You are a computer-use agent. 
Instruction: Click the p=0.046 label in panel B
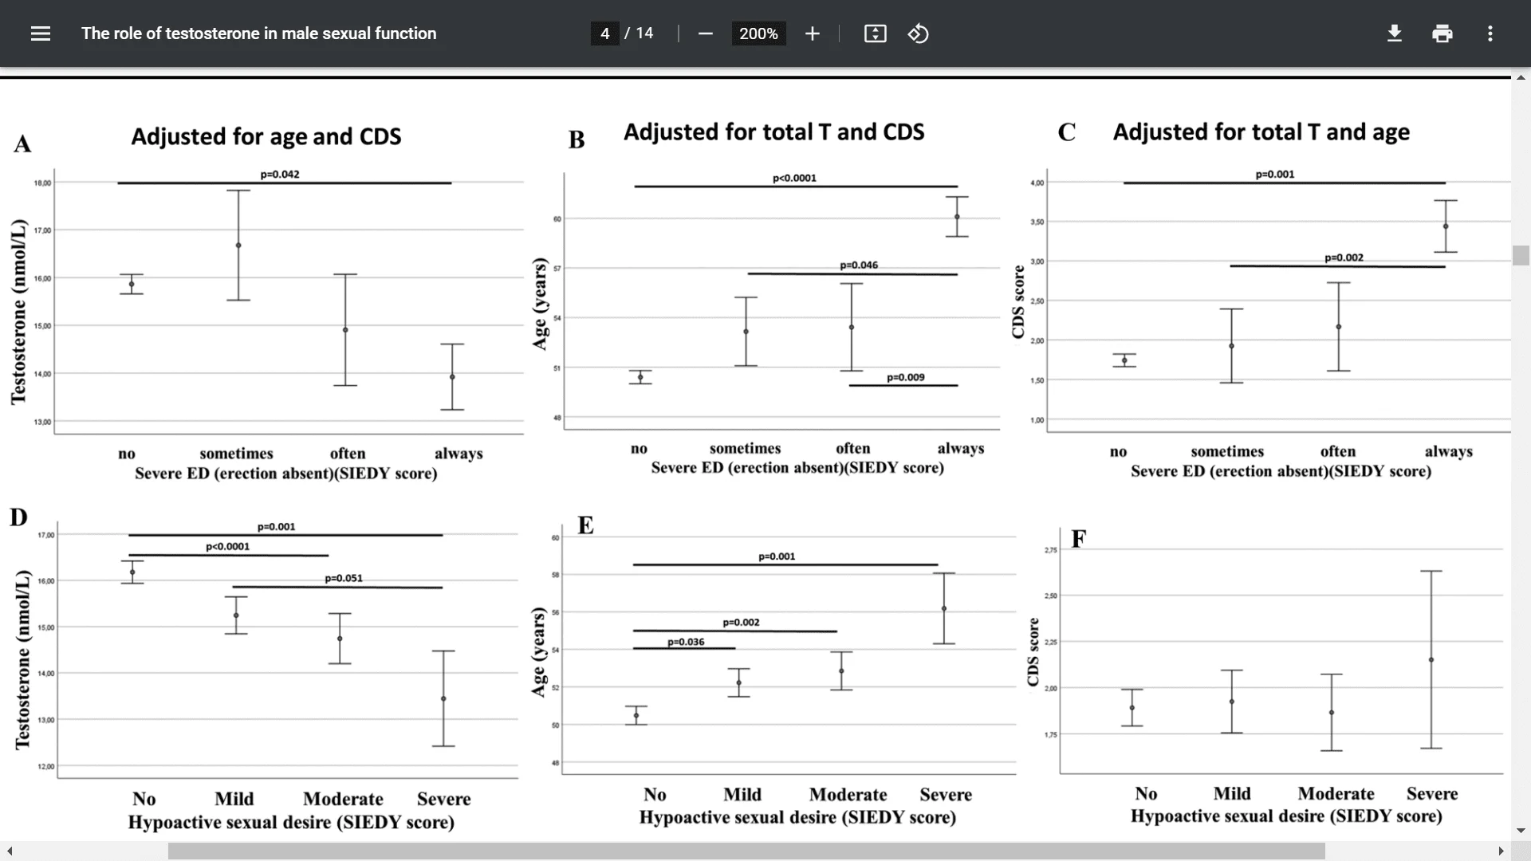(x=859, y=265)
